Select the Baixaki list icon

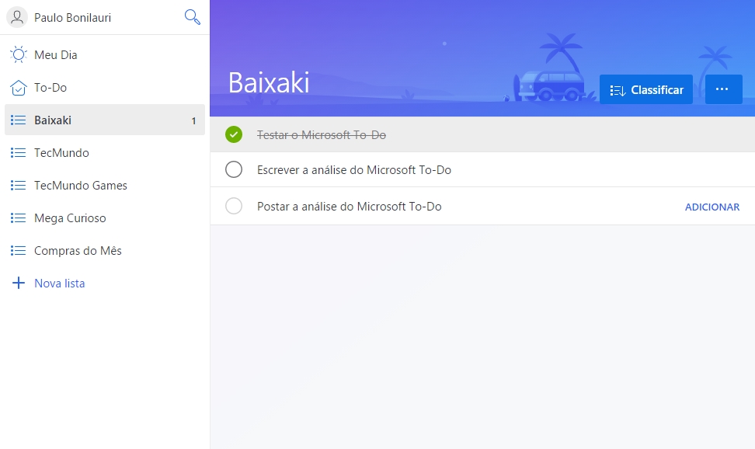[x=19, y=120]
